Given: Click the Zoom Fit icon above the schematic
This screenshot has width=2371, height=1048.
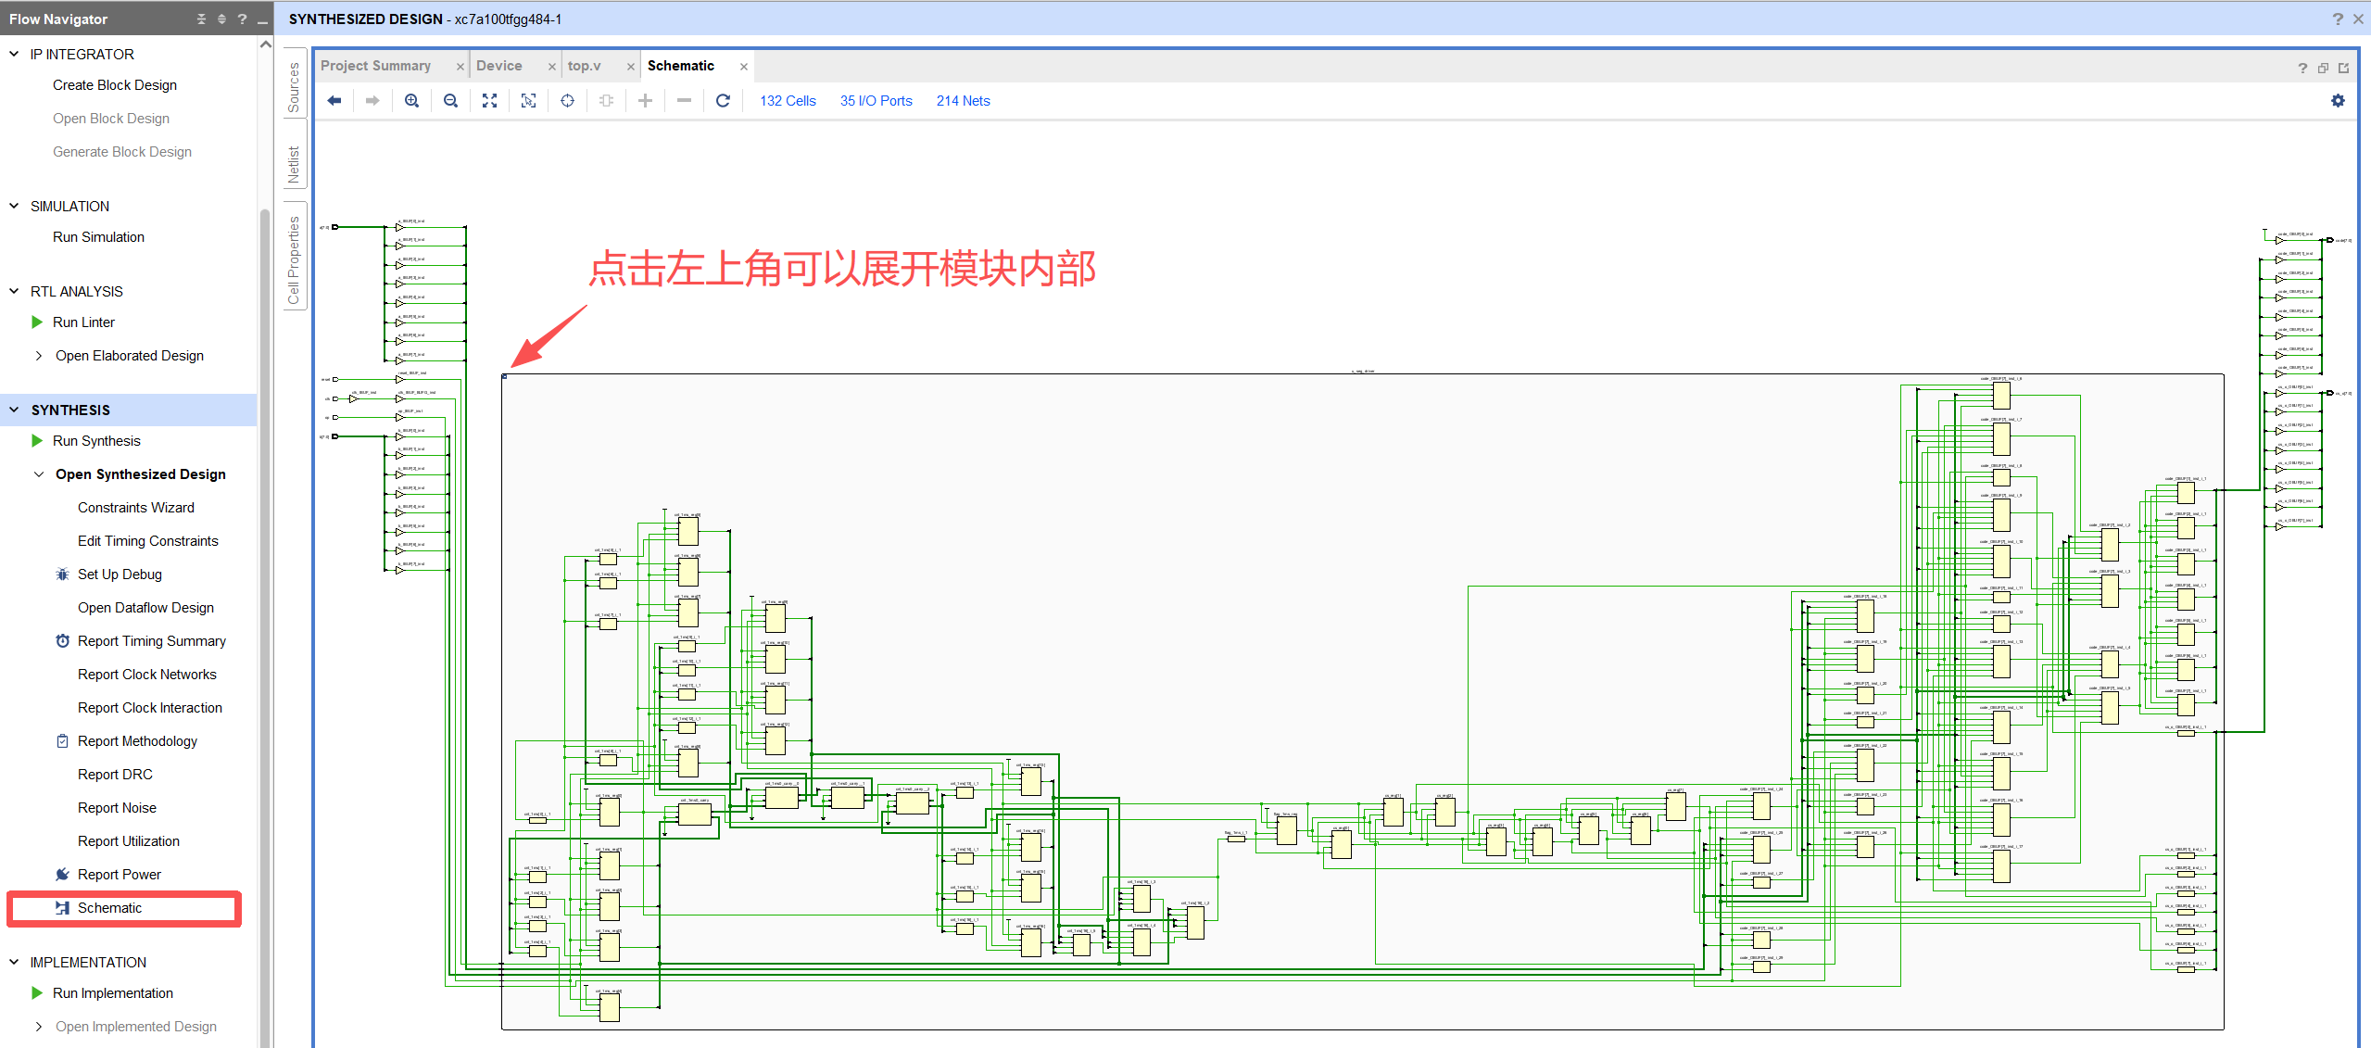Looking at the screenshot, I should click(x=489, y=100).
